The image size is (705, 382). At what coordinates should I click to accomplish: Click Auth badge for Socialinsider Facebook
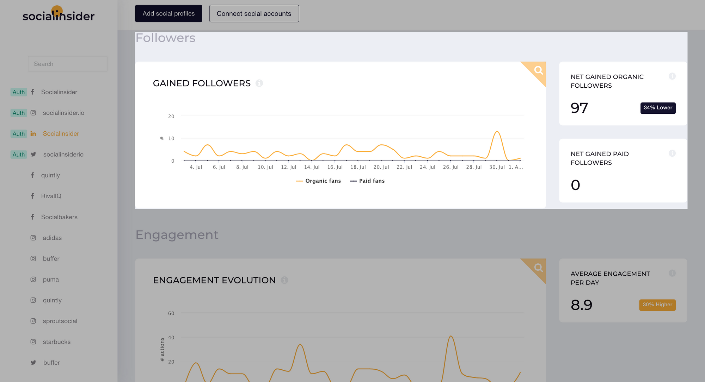tap(19, 92)
